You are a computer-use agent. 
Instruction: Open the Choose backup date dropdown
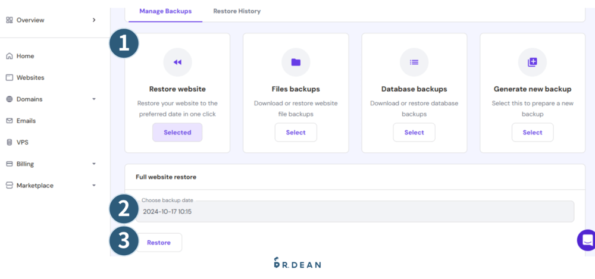355,211
